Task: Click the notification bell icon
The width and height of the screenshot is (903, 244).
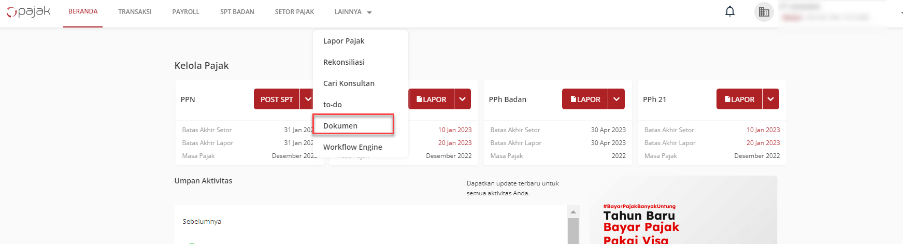Action: [x=729, y=11]
